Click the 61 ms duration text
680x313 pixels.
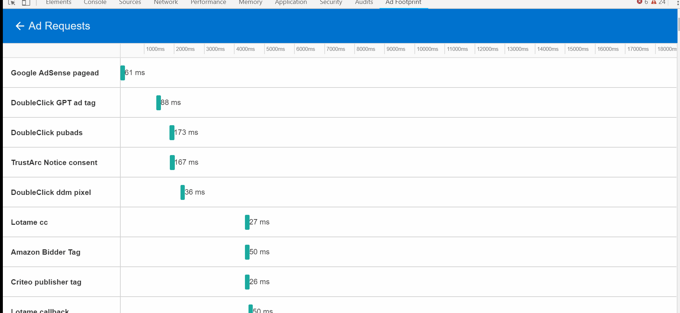tap(135, 73)
